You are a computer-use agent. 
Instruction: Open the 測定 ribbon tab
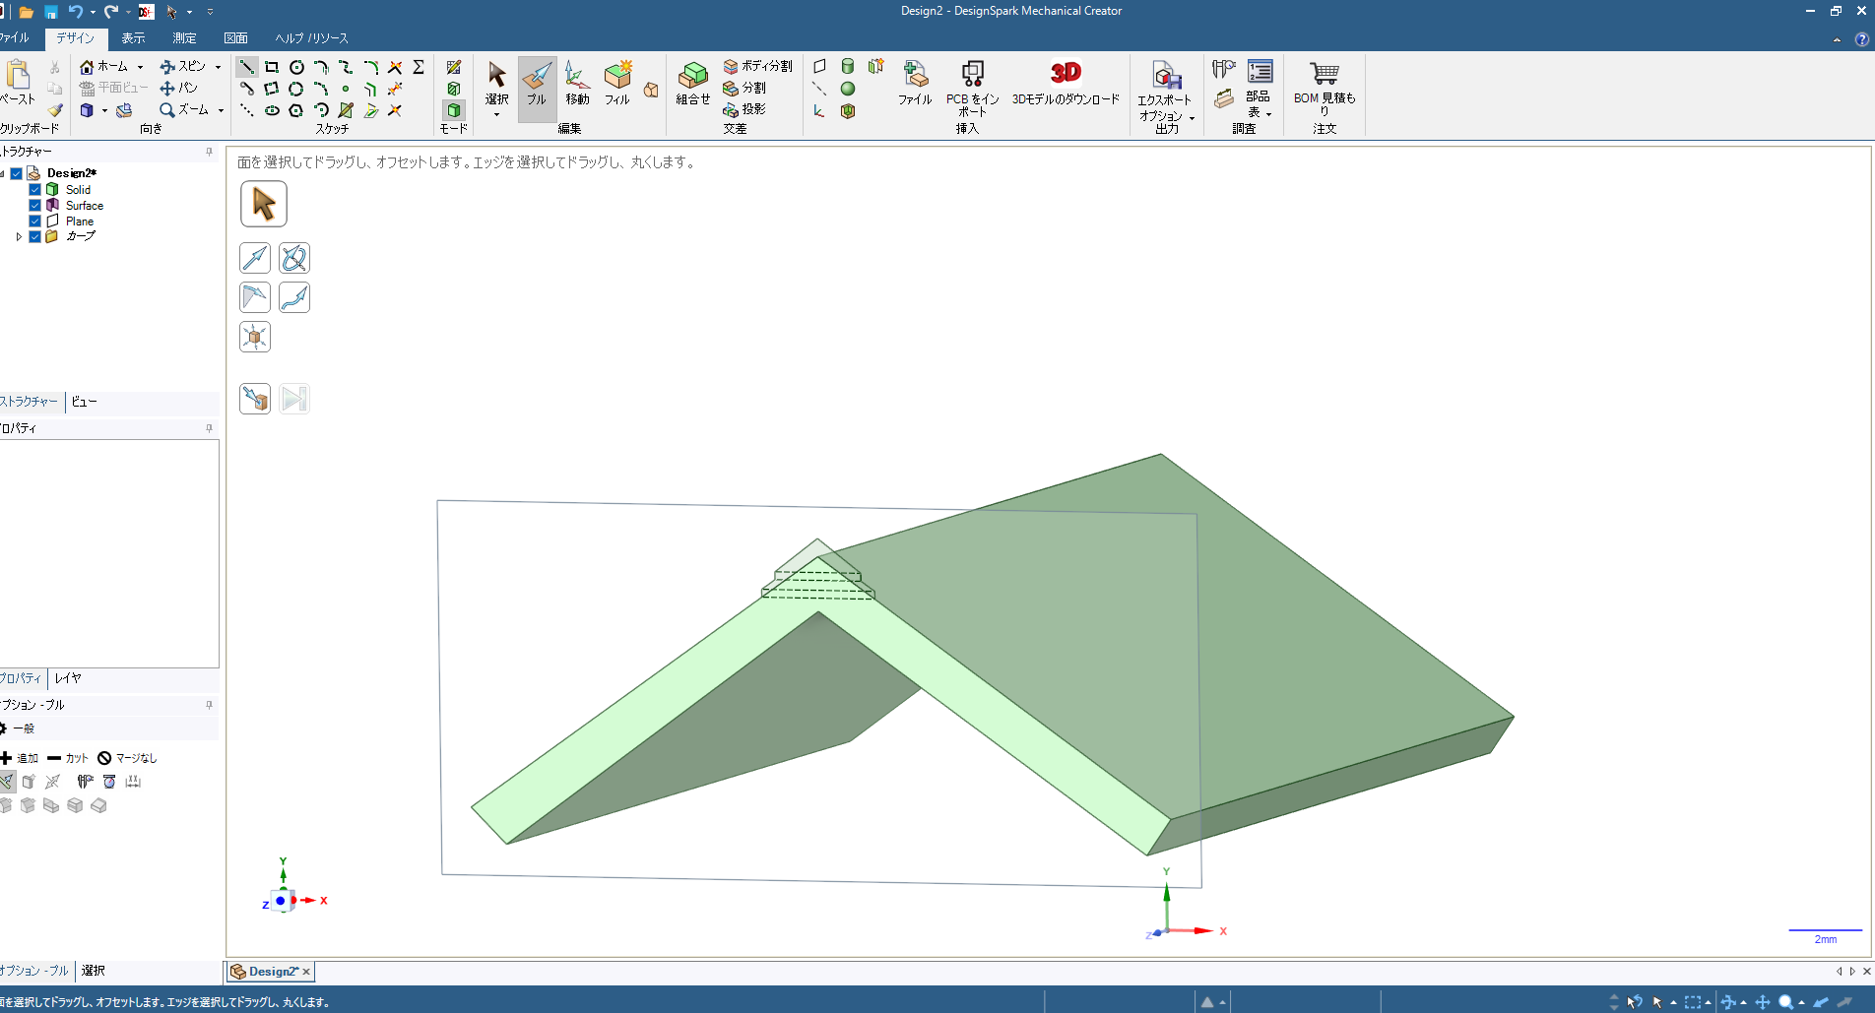(184, 38)
